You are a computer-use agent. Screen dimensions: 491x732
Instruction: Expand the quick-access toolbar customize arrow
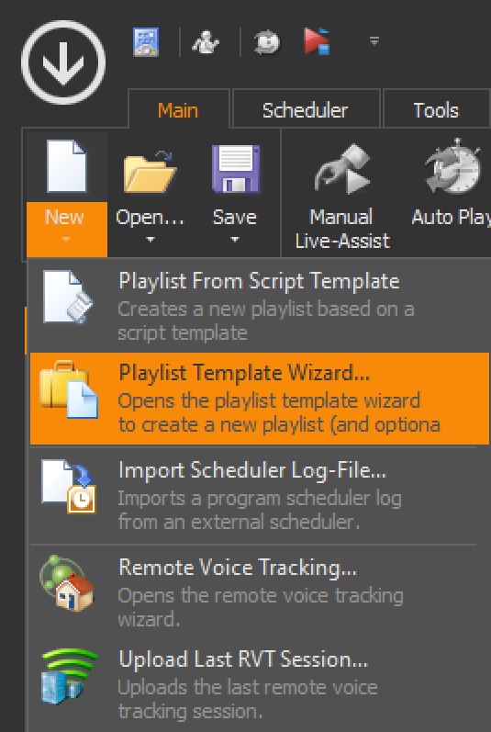(x=374, y=41)
